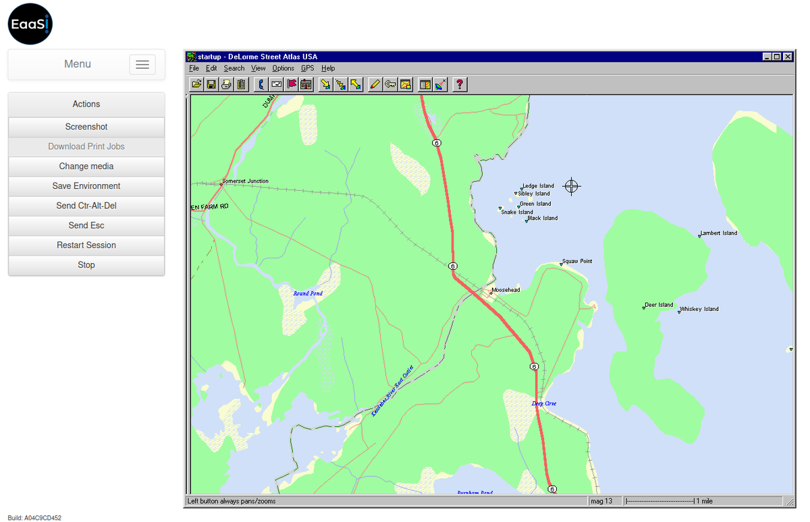
Task: Click the clipboard copy toolbar icon
Action: click(x=241, y=84)
